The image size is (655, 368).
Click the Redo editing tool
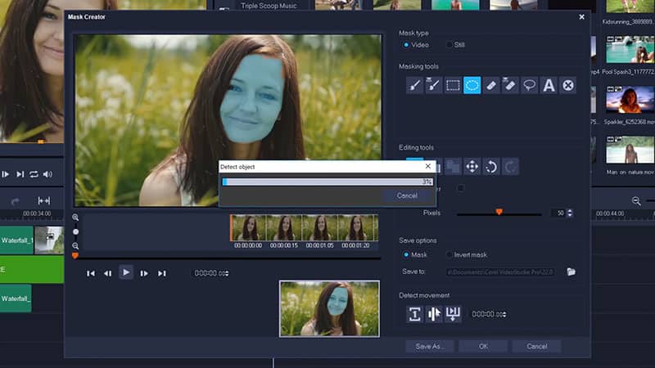pyautogui.click(x=510, y=167)
